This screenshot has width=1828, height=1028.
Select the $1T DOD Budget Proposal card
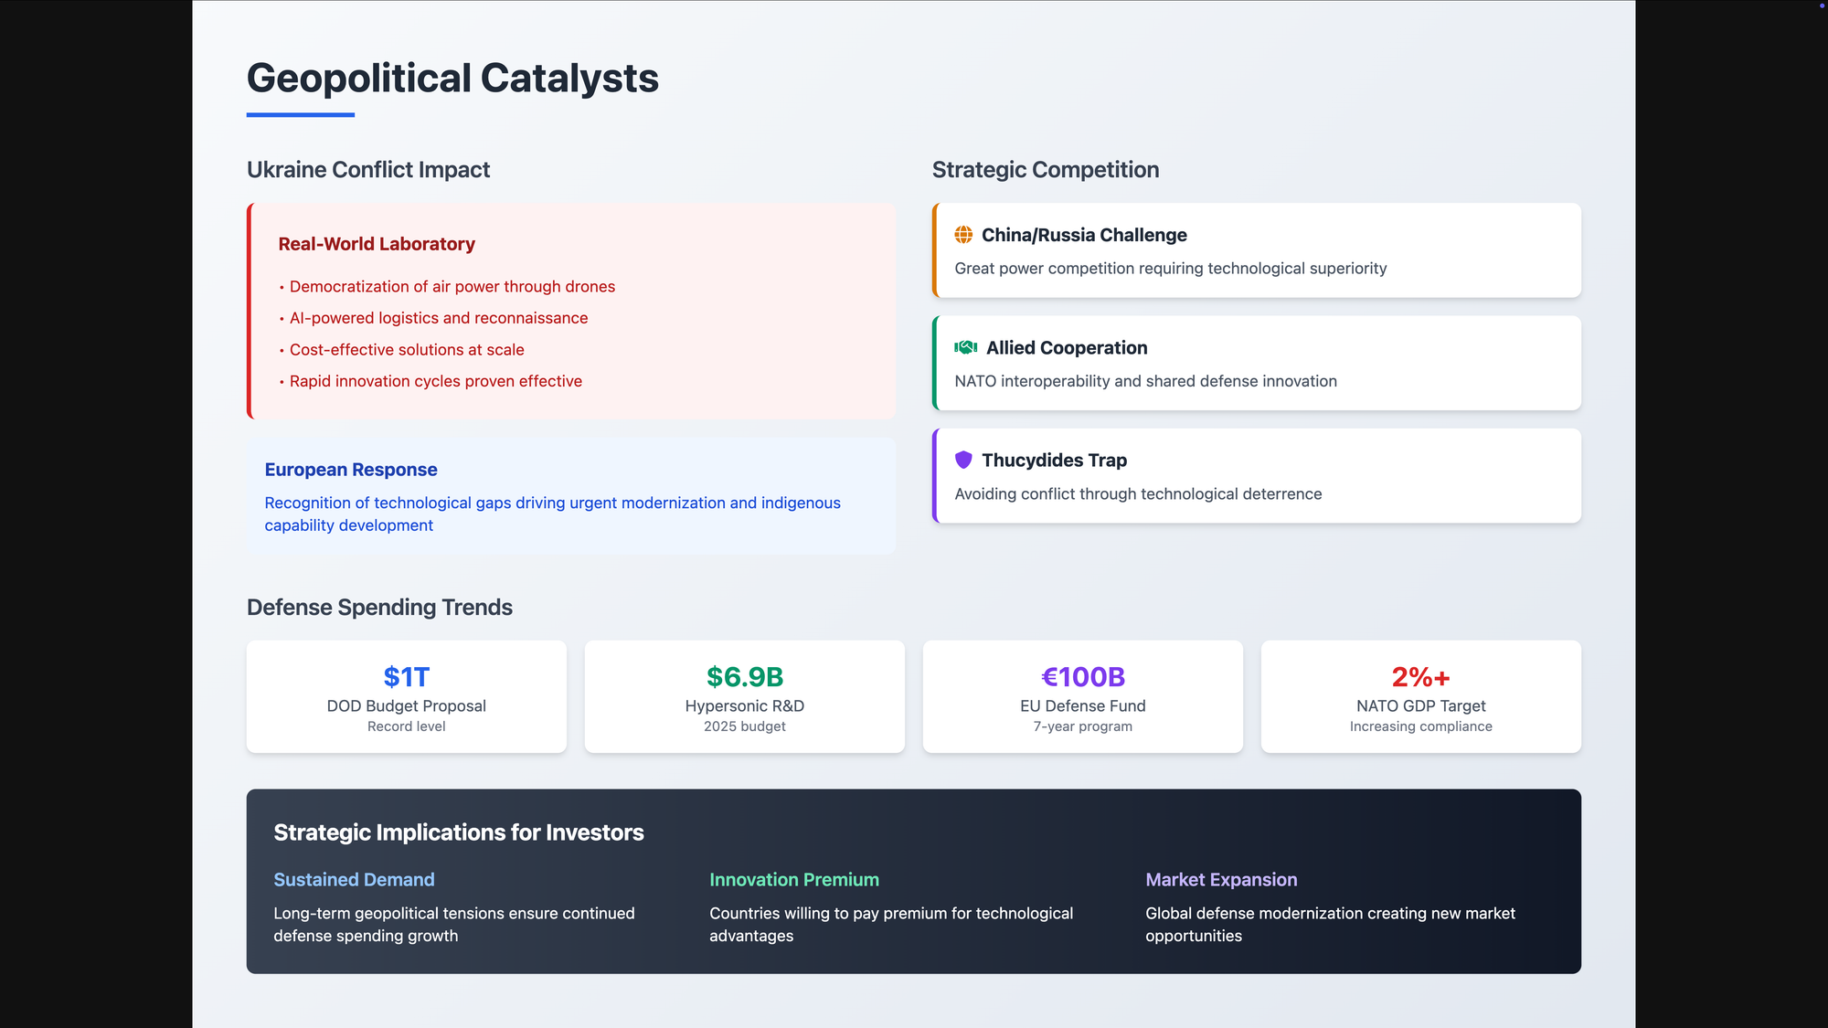click(x=406, y=697)
